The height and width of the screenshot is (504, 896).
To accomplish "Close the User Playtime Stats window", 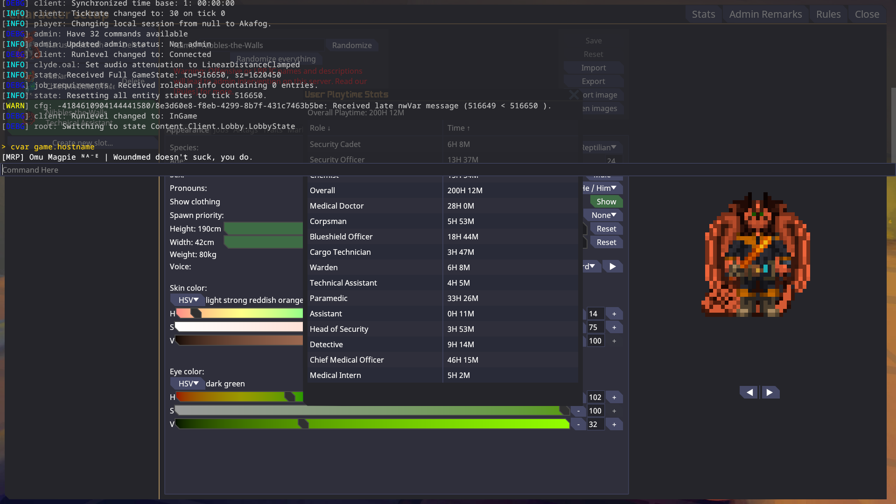I will (x=574, y=95).
